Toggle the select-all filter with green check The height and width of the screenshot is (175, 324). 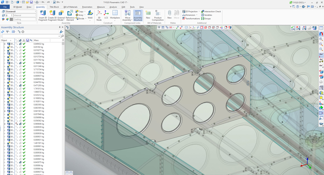coord(177,27)
